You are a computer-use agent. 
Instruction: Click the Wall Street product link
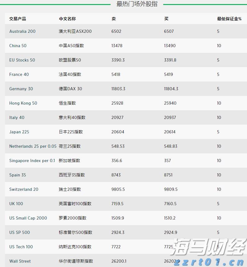20,261
